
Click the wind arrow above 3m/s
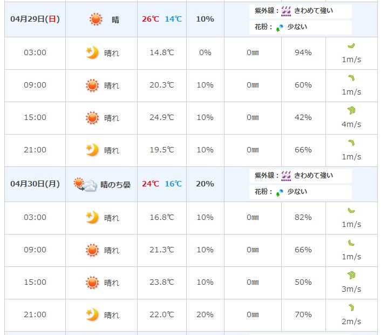351,276
